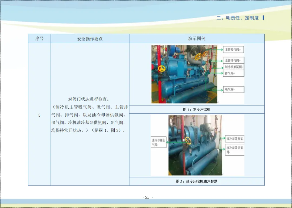Select the 演示图例 column header
292x208 pixels.
(x=197, y=39)
